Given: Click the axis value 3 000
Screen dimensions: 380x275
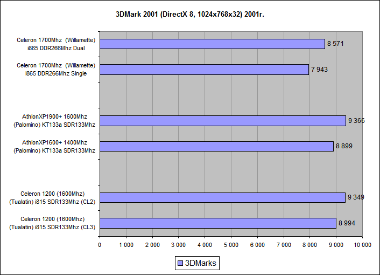Looking at the screenshot, I should (x=178, y=245).
